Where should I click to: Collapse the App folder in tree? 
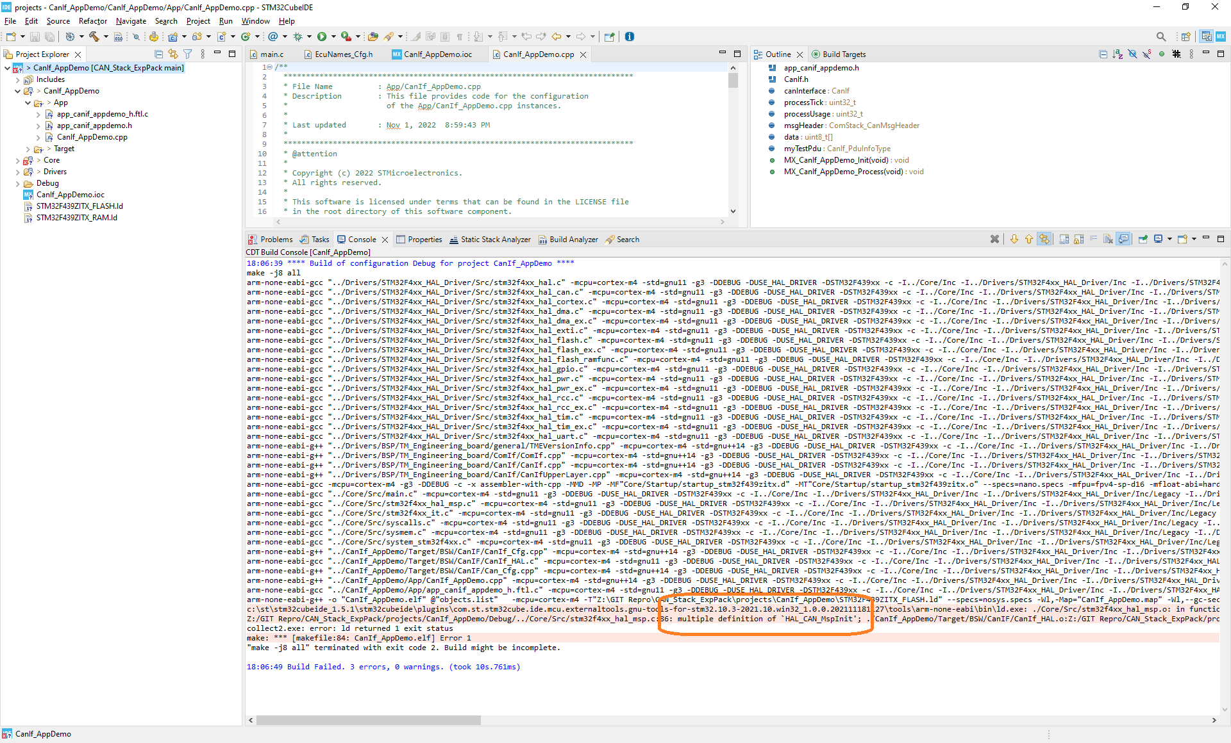coord(28,102)
